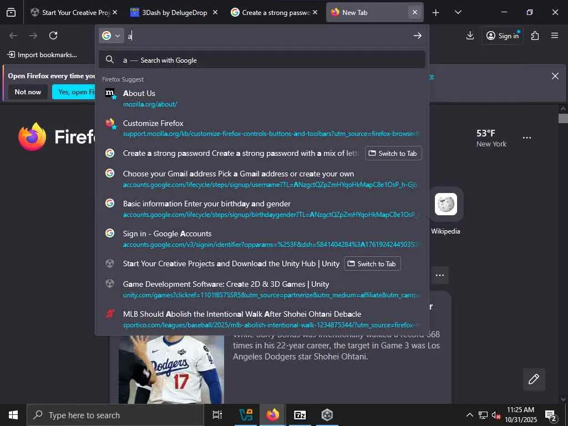Click Not now on default browser prompt
The width and height of the screenshot is (568, 426).
click(x=28, y=92)
